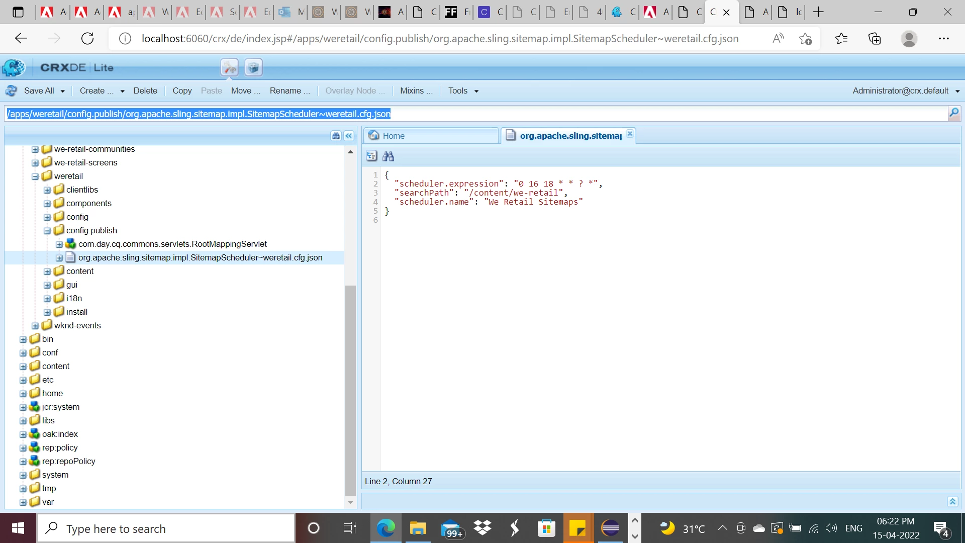Click the code format icon in editor toolbar
Viewport: 965px width, 543px height.
[371, 156]
